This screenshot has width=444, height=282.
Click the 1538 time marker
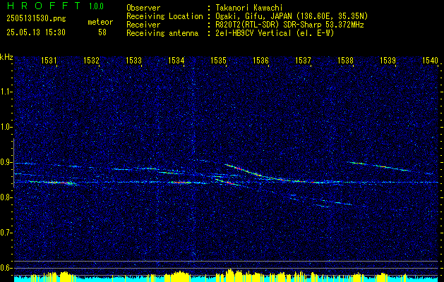tap(345, 60)
